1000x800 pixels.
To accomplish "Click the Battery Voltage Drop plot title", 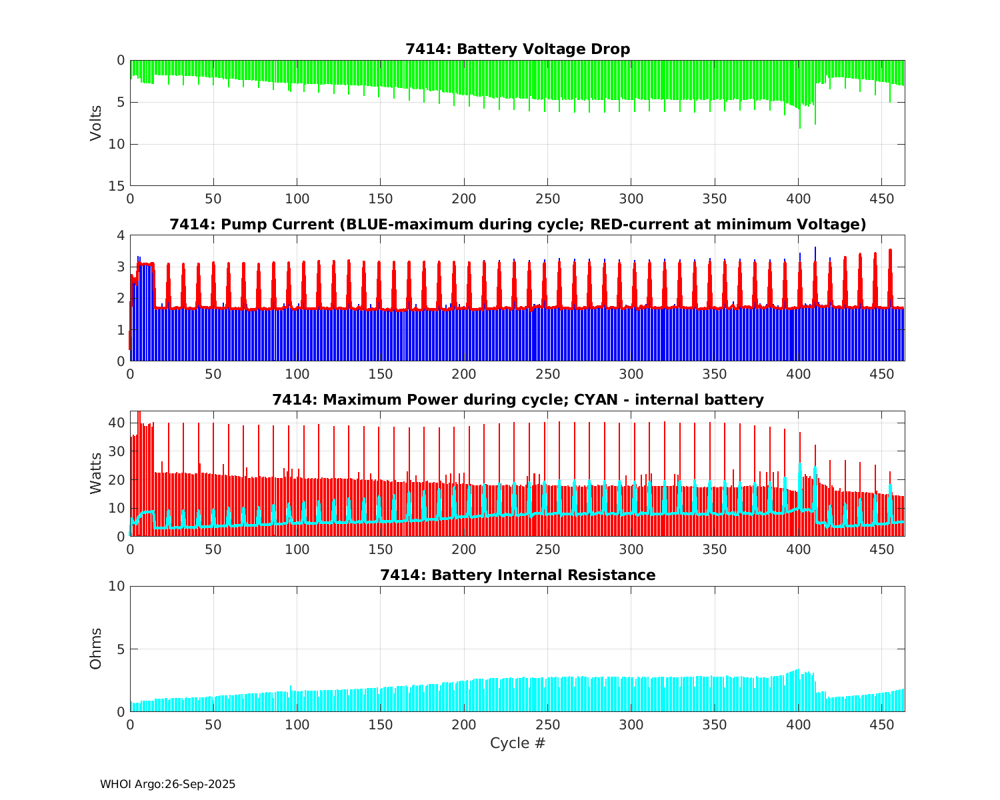I will [x=517, y=49].
